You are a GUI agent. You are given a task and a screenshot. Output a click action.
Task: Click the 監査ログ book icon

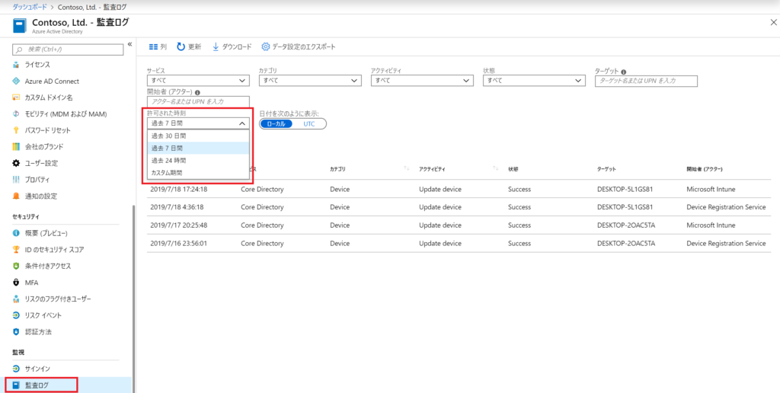point(16,385)
